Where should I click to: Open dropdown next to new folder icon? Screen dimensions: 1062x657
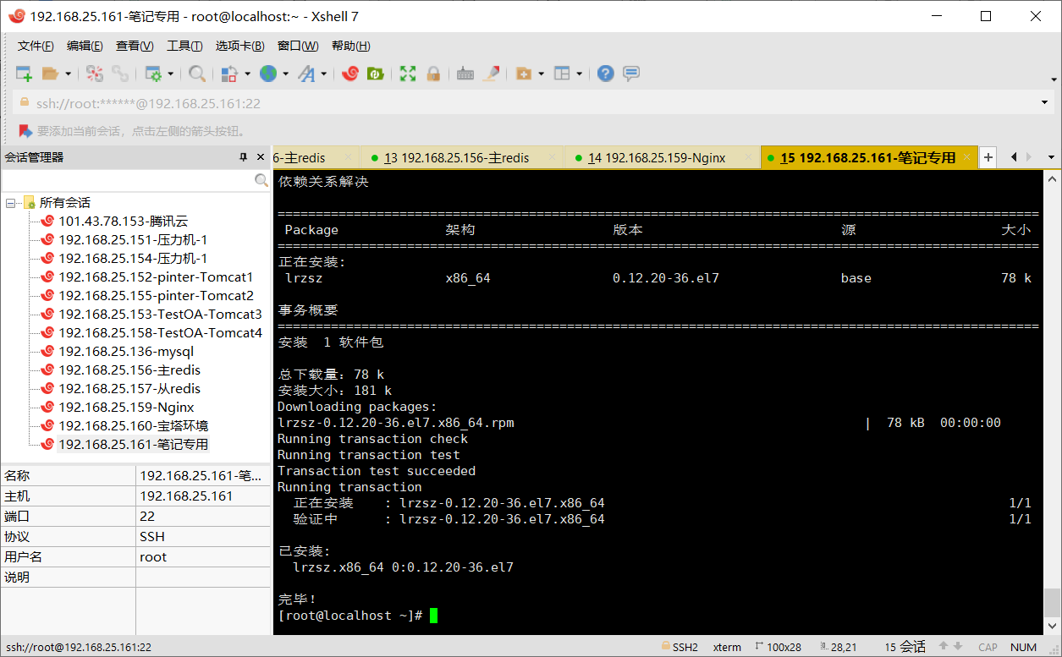coord(541,74)
